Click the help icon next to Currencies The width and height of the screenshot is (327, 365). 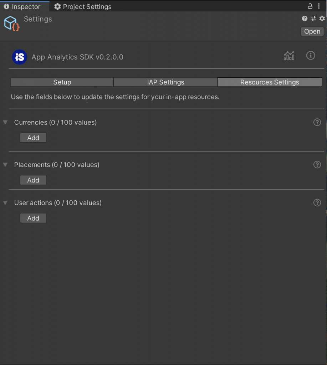[x=317, y=122]
